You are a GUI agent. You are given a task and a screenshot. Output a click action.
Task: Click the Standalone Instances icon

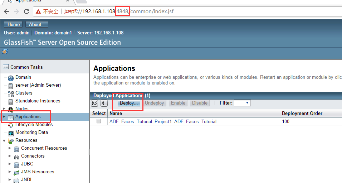click(x=10, y=102)
